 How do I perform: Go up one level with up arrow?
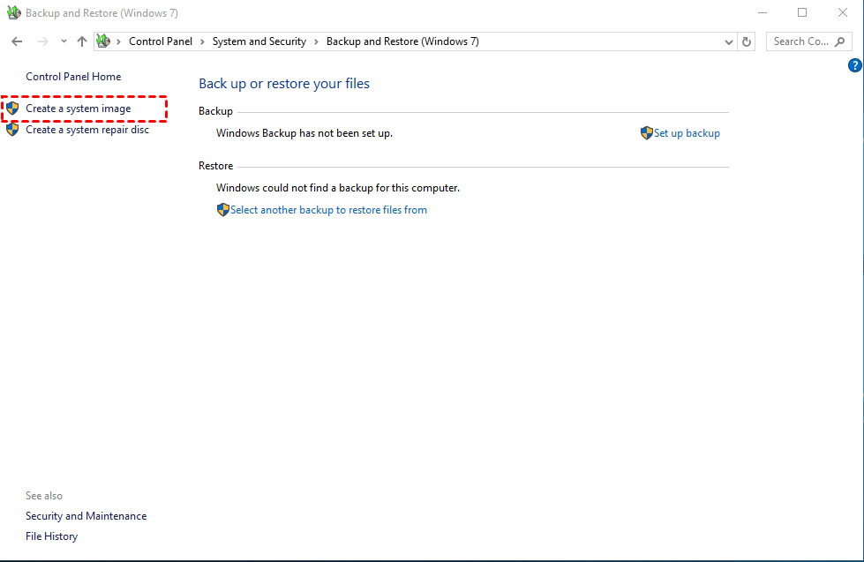82,41
